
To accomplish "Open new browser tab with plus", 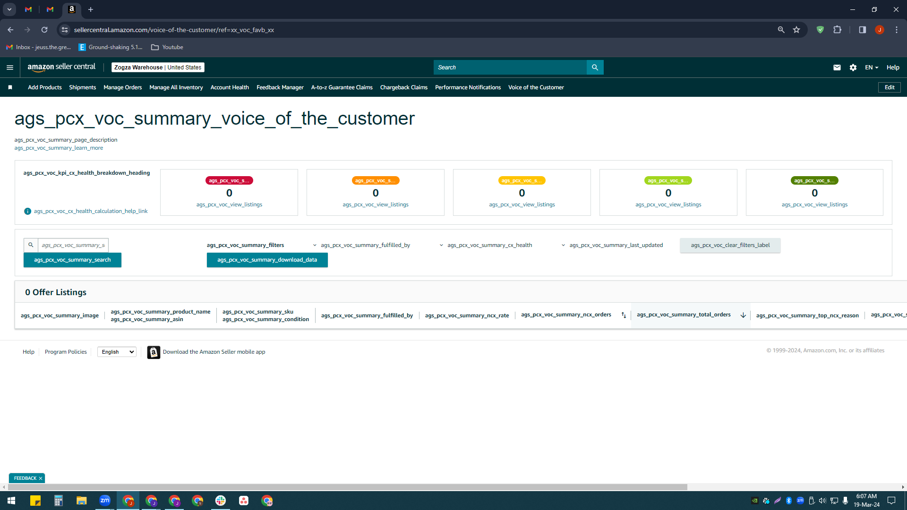I will click(x=91, y=9).
